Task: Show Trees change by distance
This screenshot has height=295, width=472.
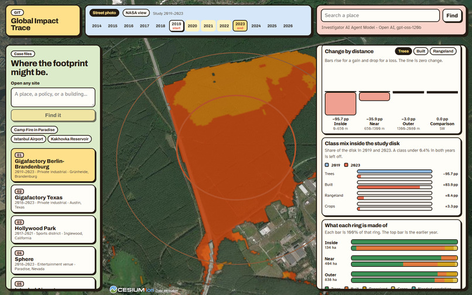Action: [x=403, y=51]
